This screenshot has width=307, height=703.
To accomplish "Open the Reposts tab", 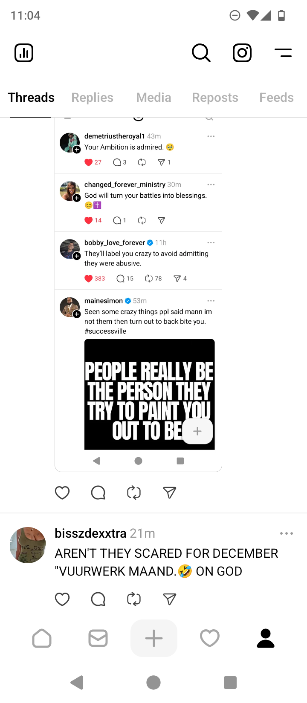I will coord(215,98).
